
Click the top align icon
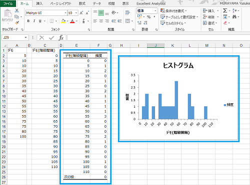coord(95,12)
